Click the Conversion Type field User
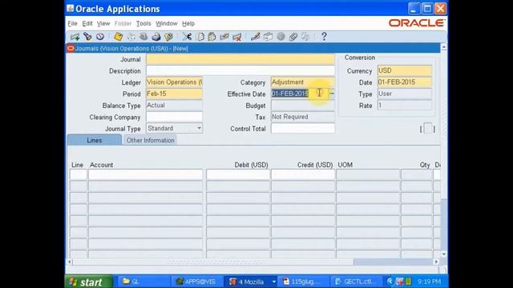 [x=405, y=94]
